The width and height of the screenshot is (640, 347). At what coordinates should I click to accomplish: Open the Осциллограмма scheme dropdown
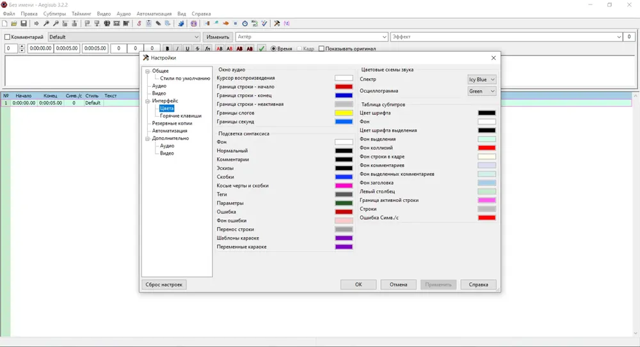click(482, 91)
